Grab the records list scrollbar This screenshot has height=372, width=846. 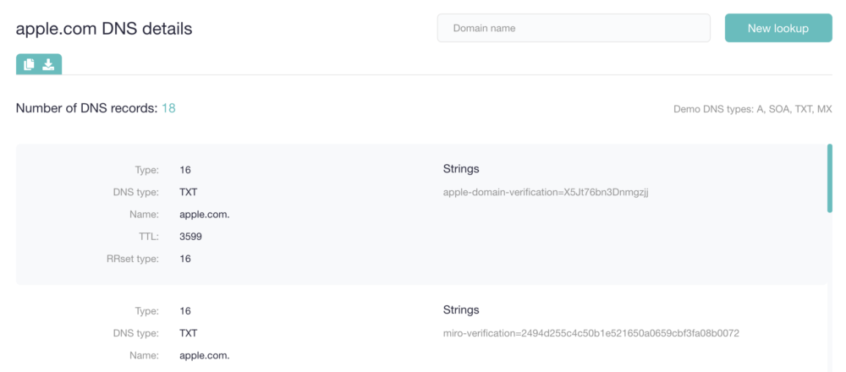[830, 178]
